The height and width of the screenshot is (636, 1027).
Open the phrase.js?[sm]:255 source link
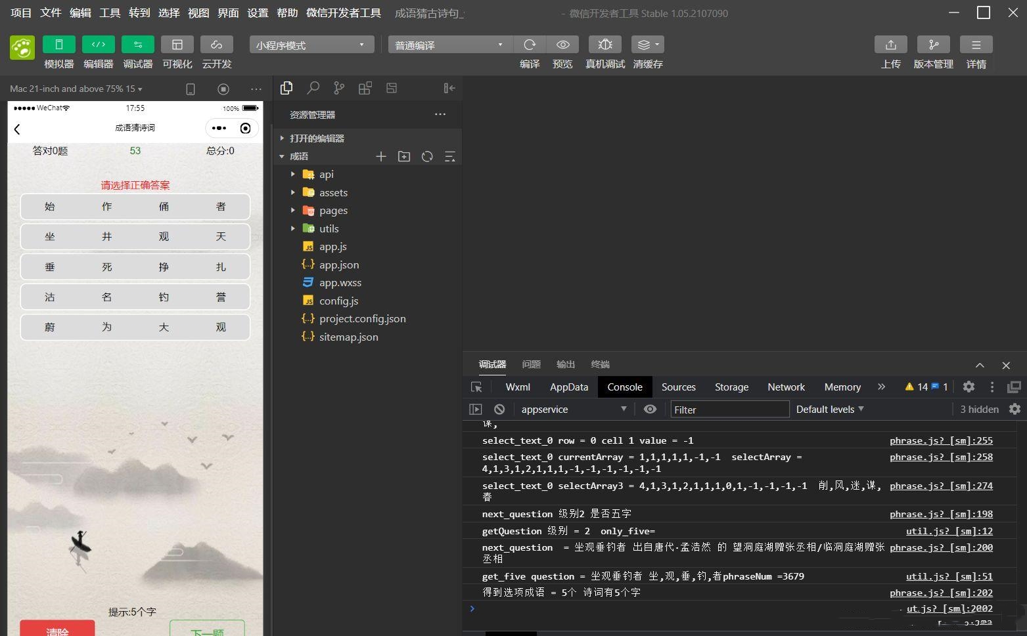pos(941,440)
